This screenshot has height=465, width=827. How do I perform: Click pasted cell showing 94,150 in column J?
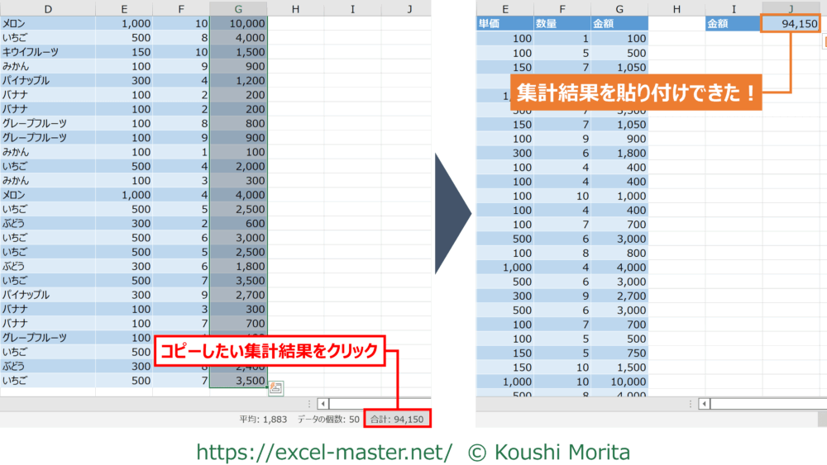pyautogui.click(x=791, y=24)
